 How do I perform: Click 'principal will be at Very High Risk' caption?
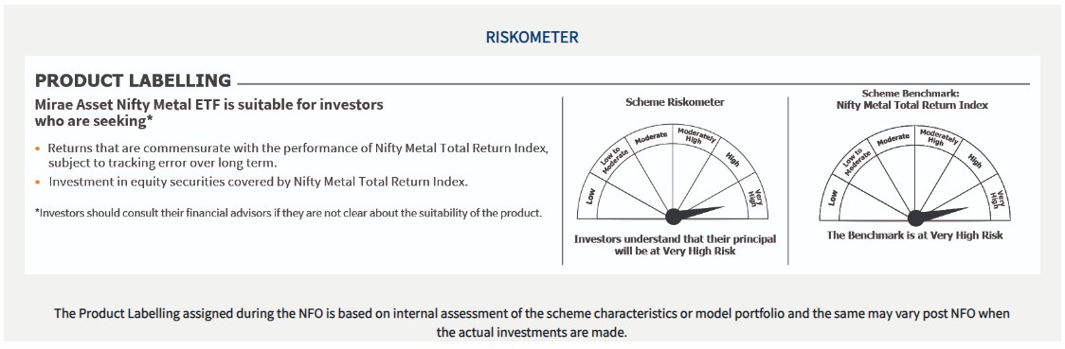pos(675,245)
